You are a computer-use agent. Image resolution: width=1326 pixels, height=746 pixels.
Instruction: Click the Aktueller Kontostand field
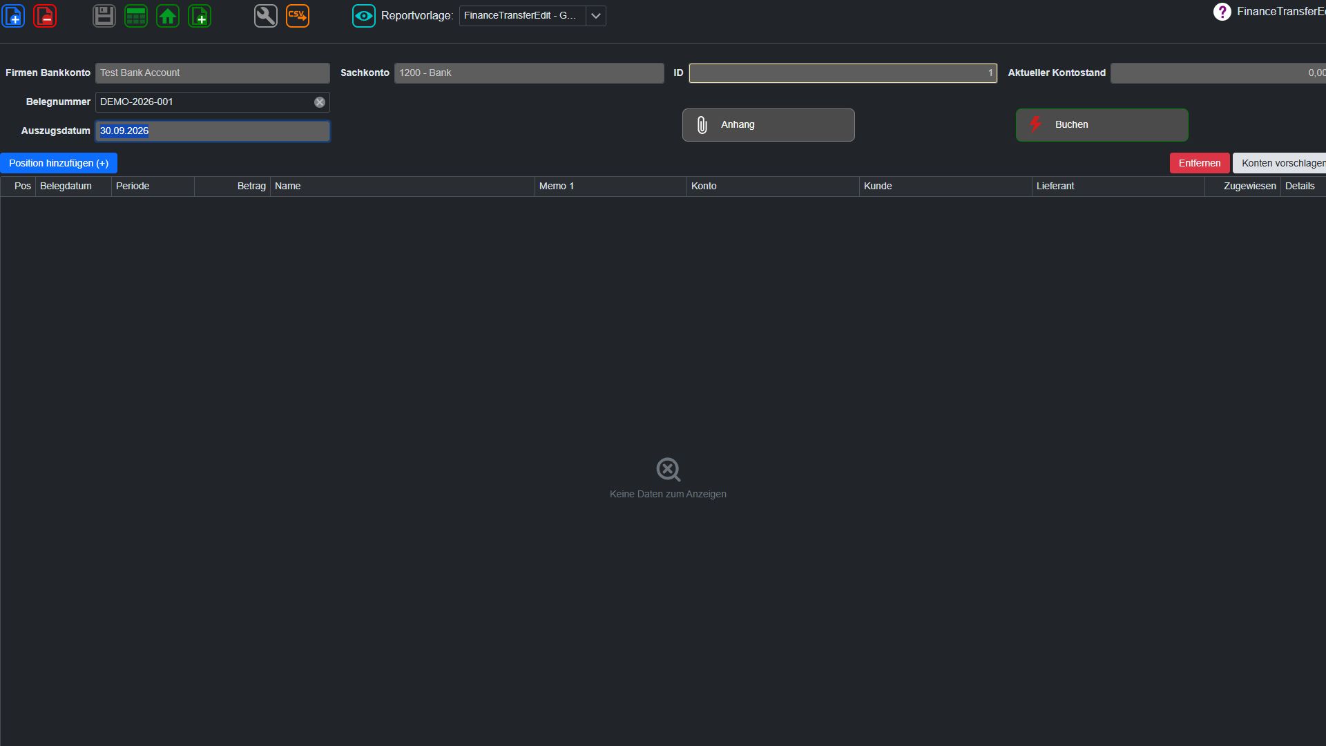pos(1218,73)
